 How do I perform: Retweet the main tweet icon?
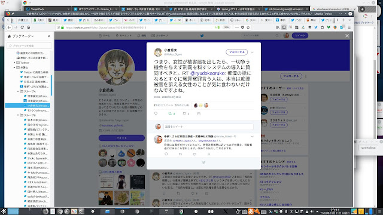(x=170, y=113)
